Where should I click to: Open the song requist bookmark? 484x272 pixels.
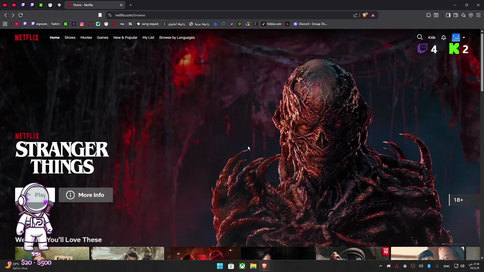pos(147,24)
